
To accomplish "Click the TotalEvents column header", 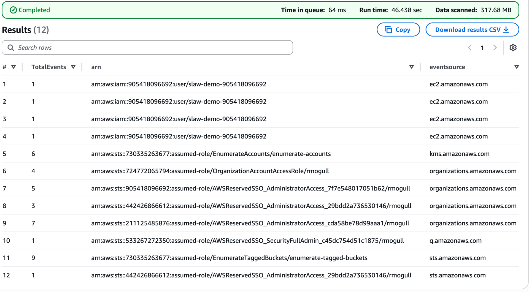I will [x=49, y=67].
